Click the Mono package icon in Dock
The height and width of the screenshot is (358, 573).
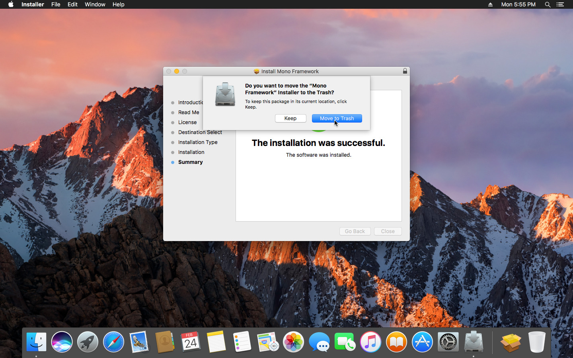point(511,342)
